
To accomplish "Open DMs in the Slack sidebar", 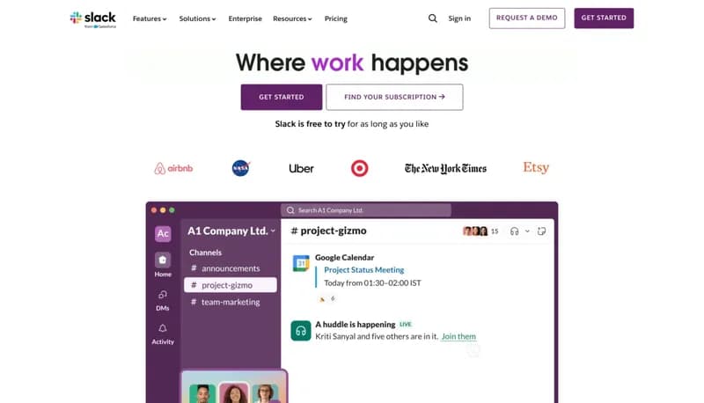I will click(163, 300).
